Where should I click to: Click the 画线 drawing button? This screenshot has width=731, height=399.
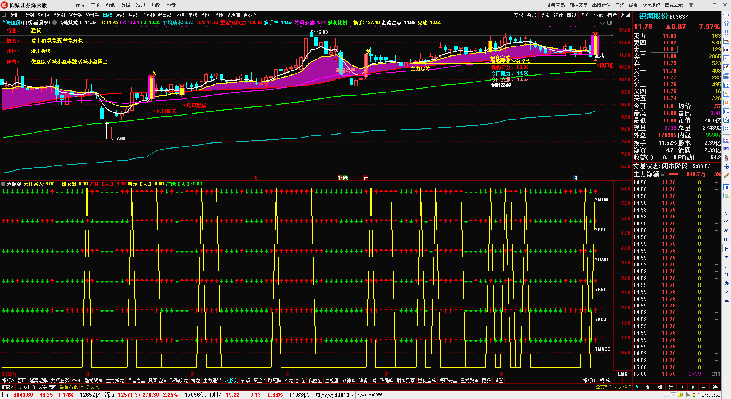pyautogui.click(x=571, y=15)
